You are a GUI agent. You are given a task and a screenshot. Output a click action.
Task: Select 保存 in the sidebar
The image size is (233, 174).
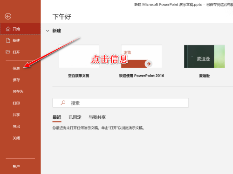click(x=16, y=80)
